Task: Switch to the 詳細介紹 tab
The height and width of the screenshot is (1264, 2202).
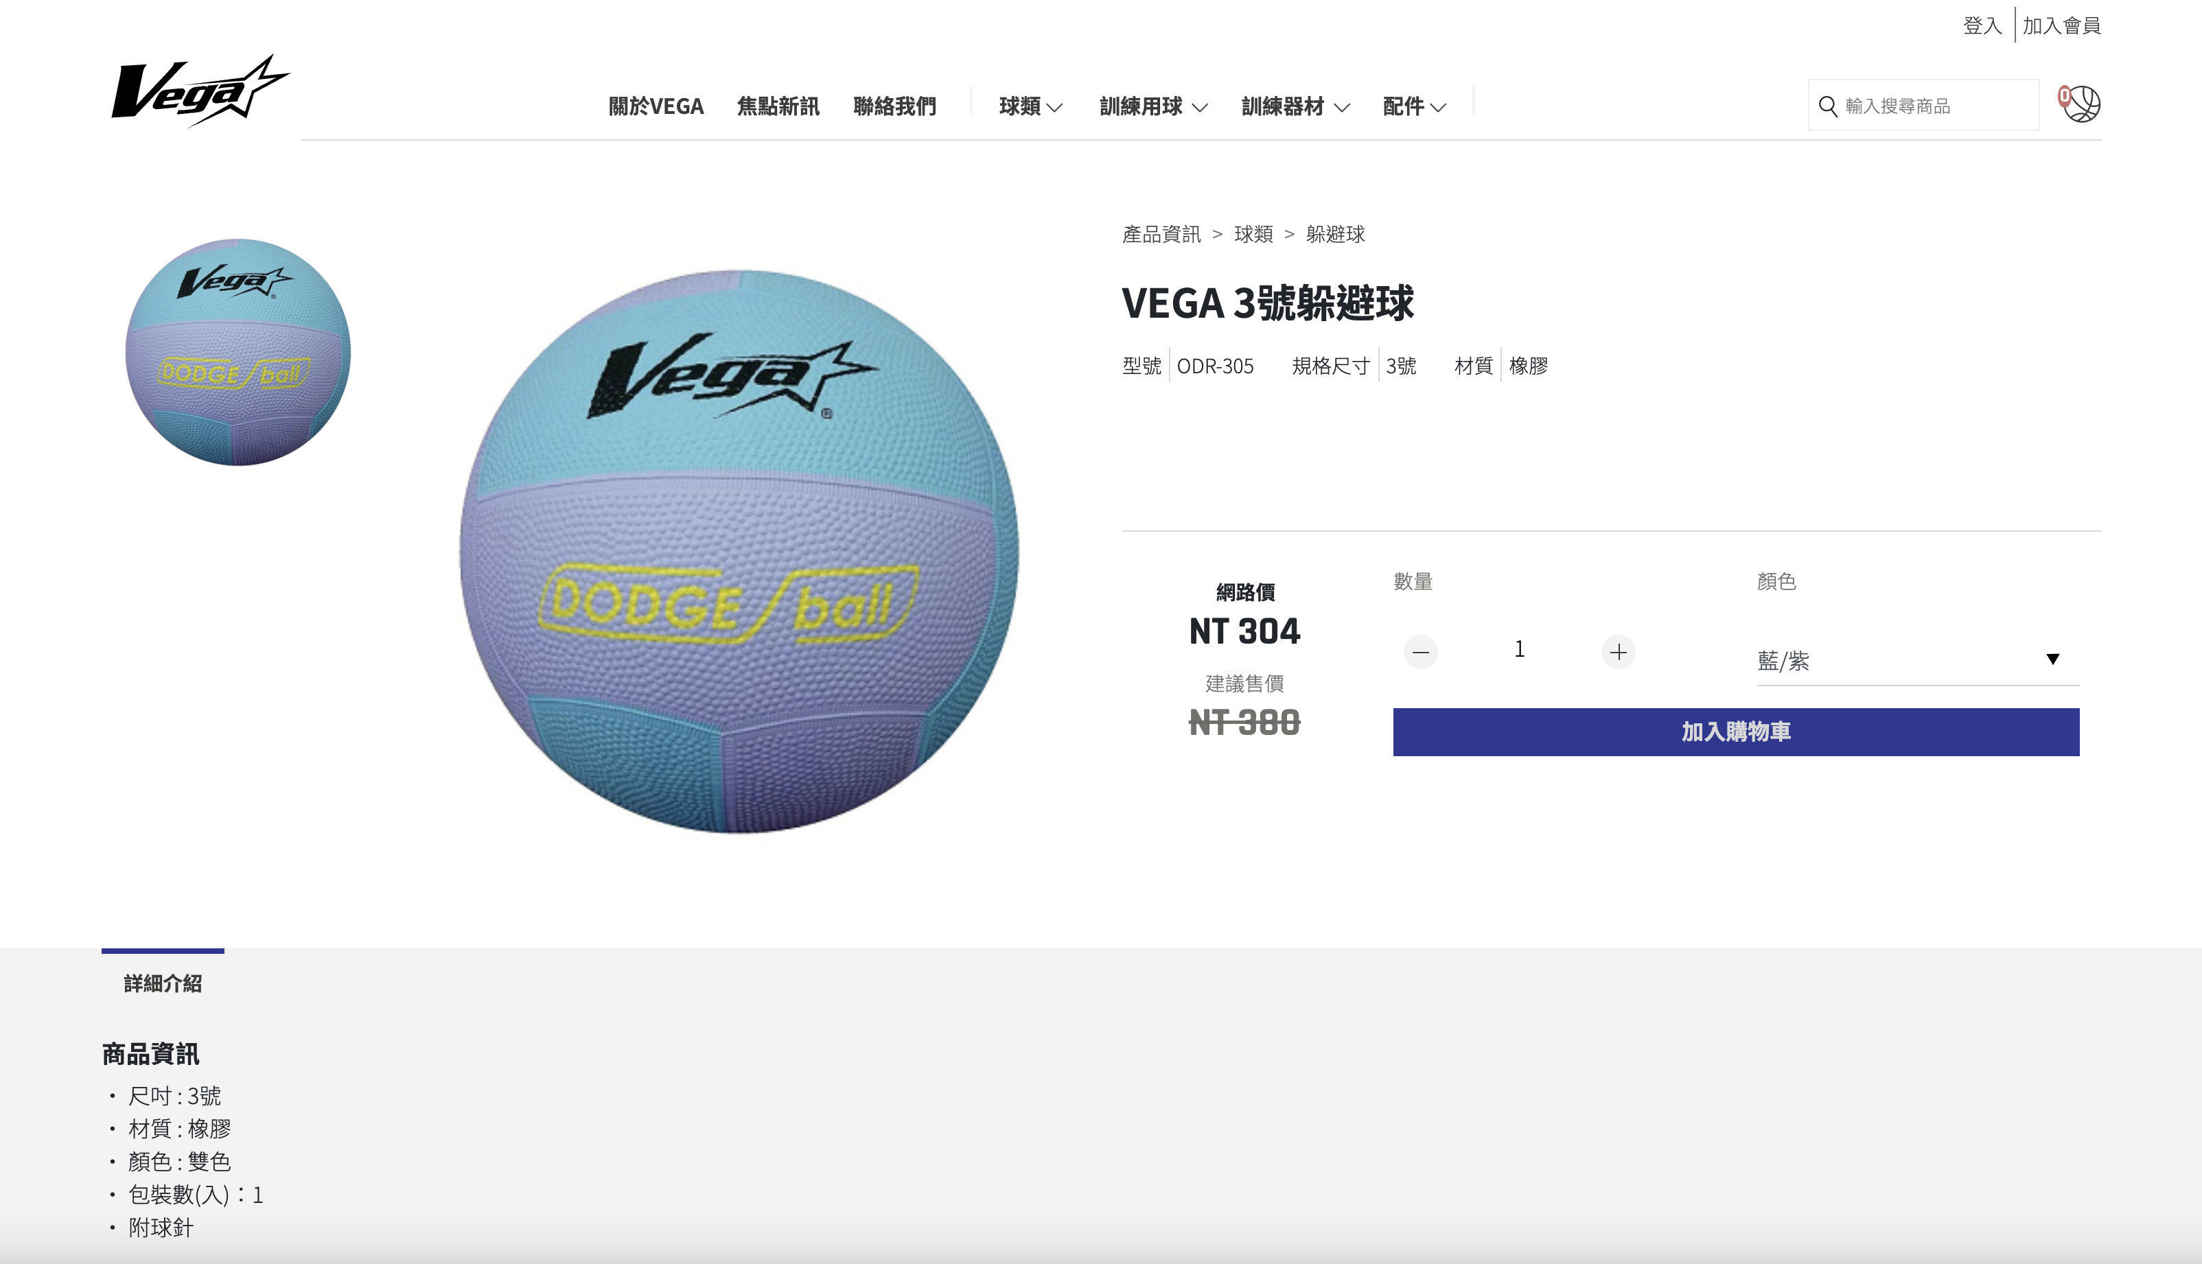Action: tap(163, 983)
